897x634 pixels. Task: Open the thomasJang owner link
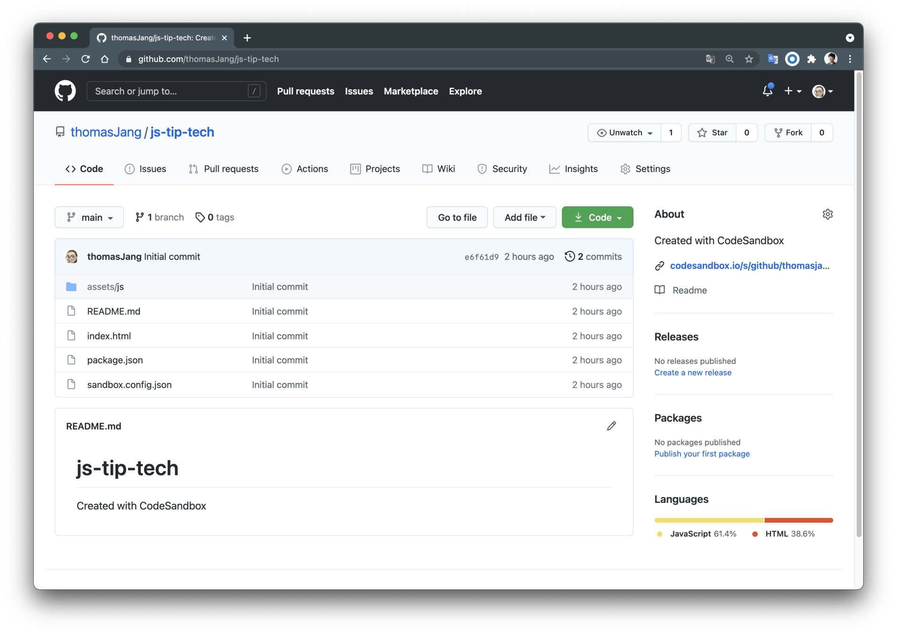point(106,132)
